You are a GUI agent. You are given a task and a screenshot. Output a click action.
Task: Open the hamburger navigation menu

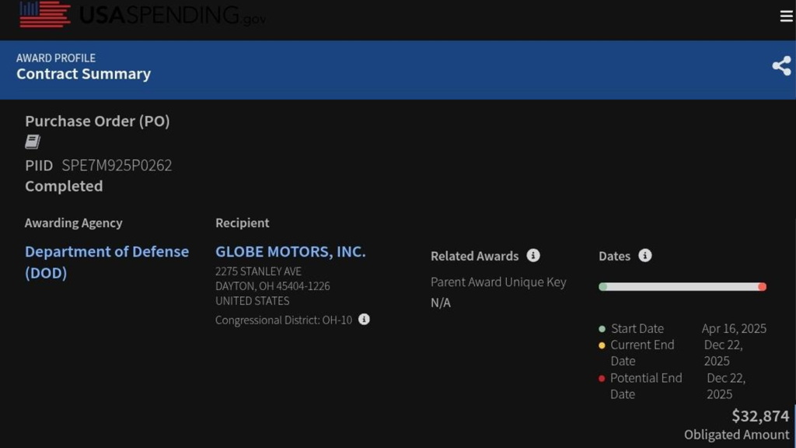click(786, 16)
